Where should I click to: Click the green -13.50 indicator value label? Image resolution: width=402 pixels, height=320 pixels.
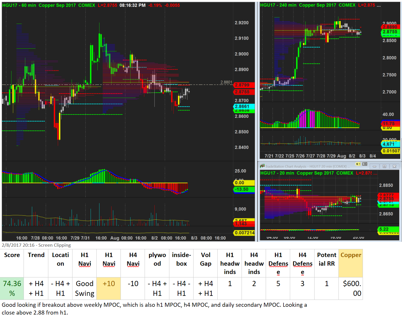(x=244, y=189)
